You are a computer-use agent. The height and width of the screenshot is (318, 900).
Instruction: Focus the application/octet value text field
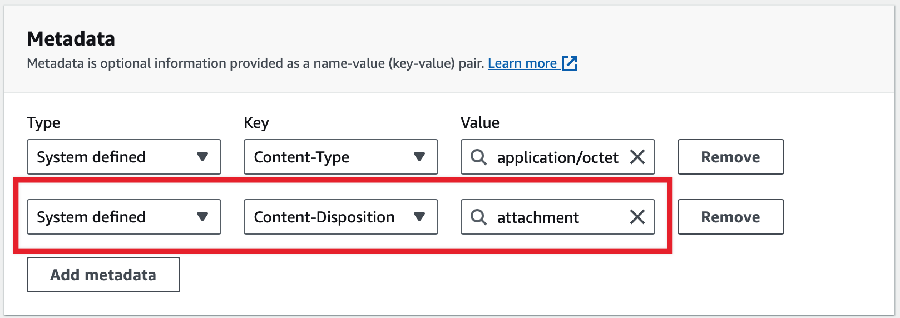(x=557, y=157)
